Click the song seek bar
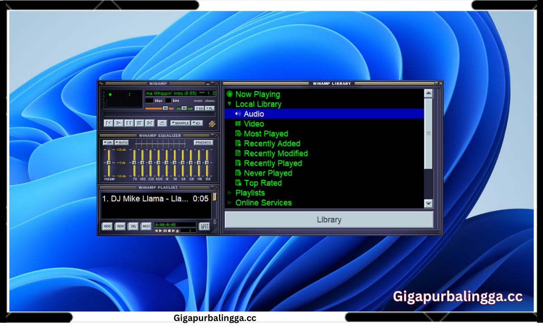 [x=160, y=115]
